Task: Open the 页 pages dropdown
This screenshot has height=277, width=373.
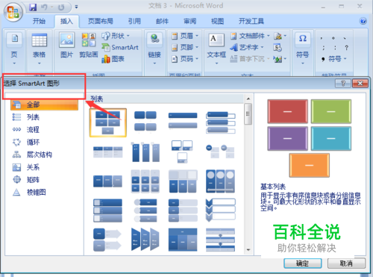Action: [14, 49]
